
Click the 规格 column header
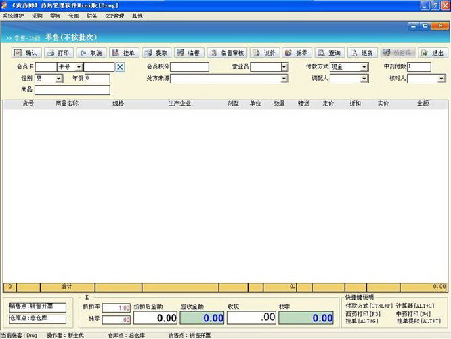point(119,104)
